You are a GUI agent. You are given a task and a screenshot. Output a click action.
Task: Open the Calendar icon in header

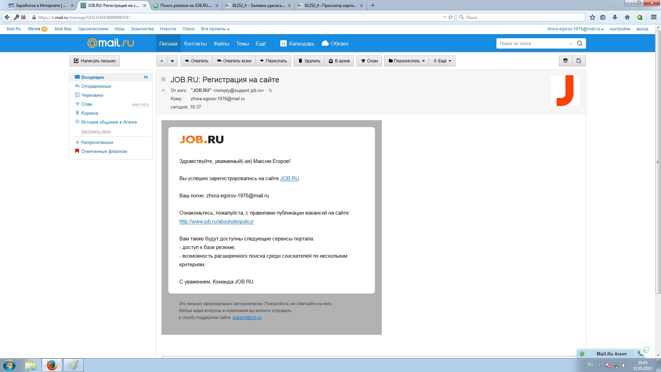tap(283, 43)
